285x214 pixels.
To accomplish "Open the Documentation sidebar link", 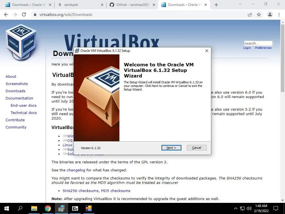I will [x=19, y=98].
